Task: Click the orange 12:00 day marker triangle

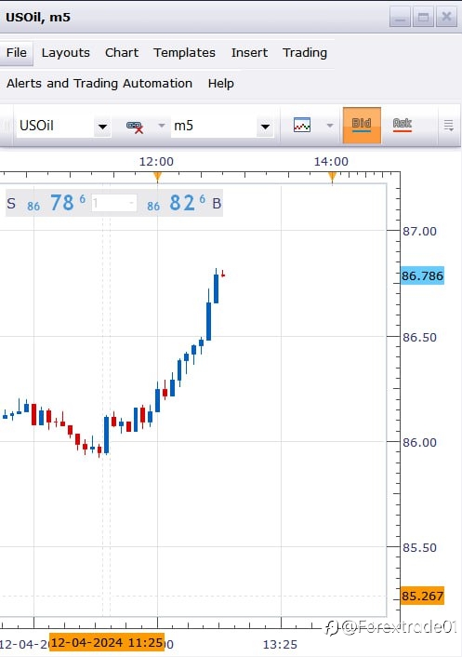Action: [157, 177]
